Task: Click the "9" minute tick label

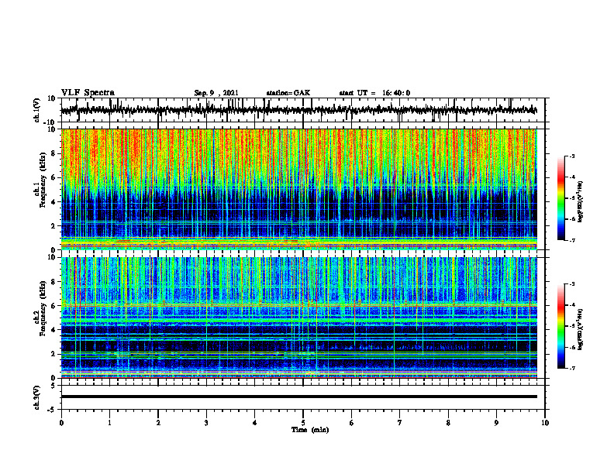Action: coord(496,423)
